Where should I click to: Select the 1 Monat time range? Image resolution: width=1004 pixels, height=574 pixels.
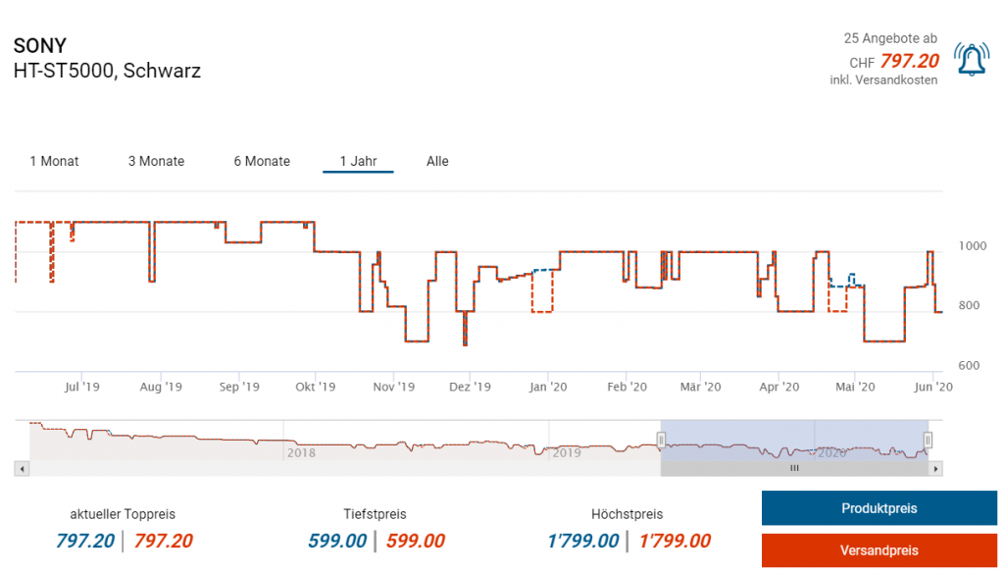click(54, 161)
